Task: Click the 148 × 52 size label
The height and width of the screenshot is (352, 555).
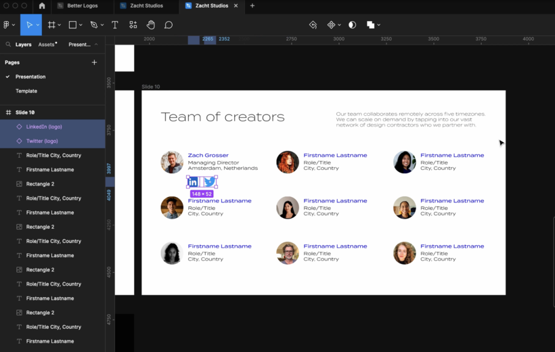Action: tap(202, 194)
